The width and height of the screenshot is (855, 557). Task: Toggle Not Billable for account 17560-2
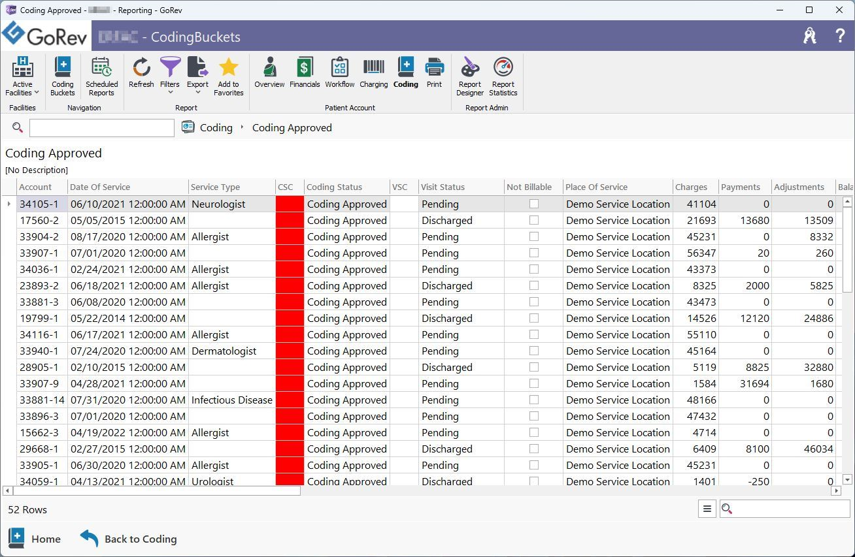(x=534, y=220)
